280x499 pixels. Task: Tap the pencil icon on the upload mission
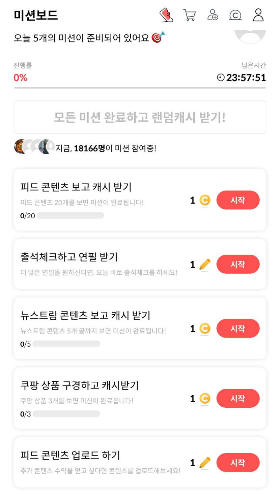205,463
